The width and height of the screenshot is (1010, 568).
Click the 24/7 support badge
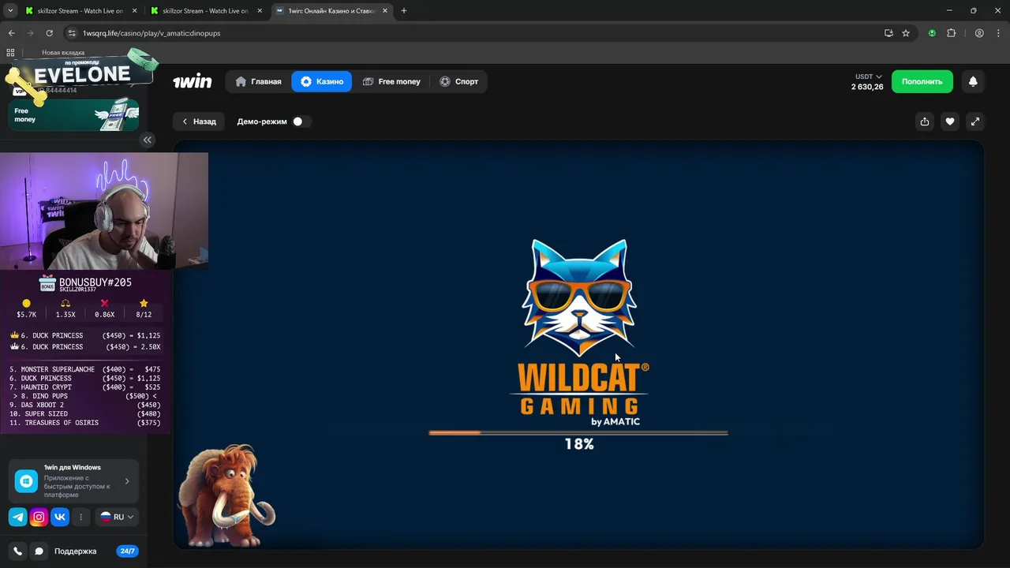(126, 551)
